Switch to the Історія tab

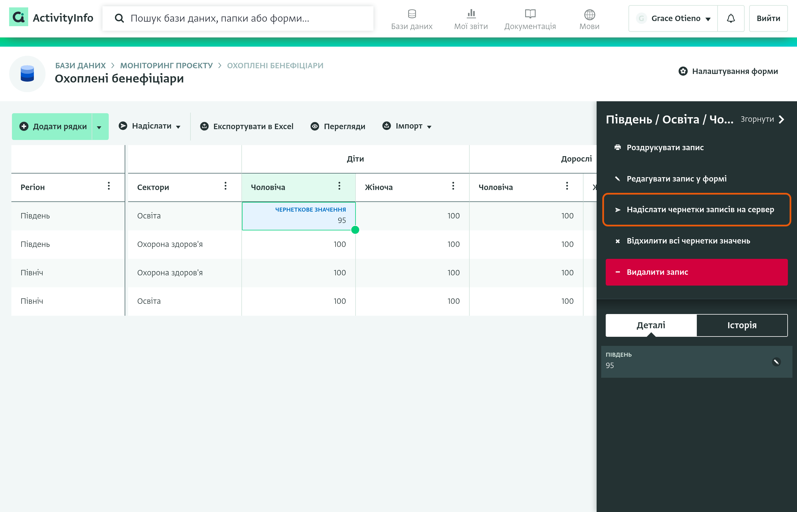742,325
